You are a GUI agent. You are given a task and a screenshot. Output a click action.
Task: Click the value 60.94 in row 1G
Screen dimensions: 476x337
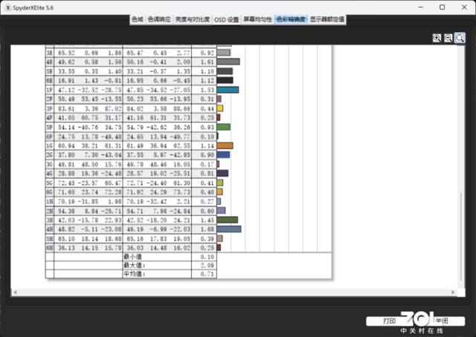click(x=66, y=145)
